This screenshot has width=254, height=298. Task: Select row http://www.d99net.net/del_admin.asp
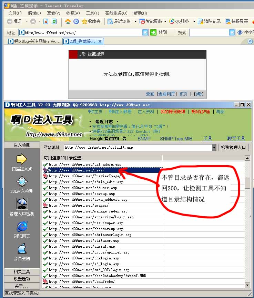point(102,164)
